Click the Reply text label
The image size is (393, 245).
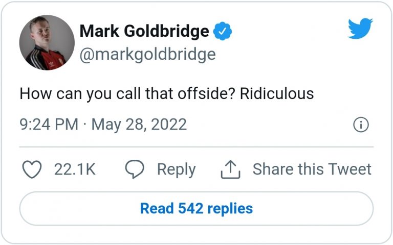(176, 170)
